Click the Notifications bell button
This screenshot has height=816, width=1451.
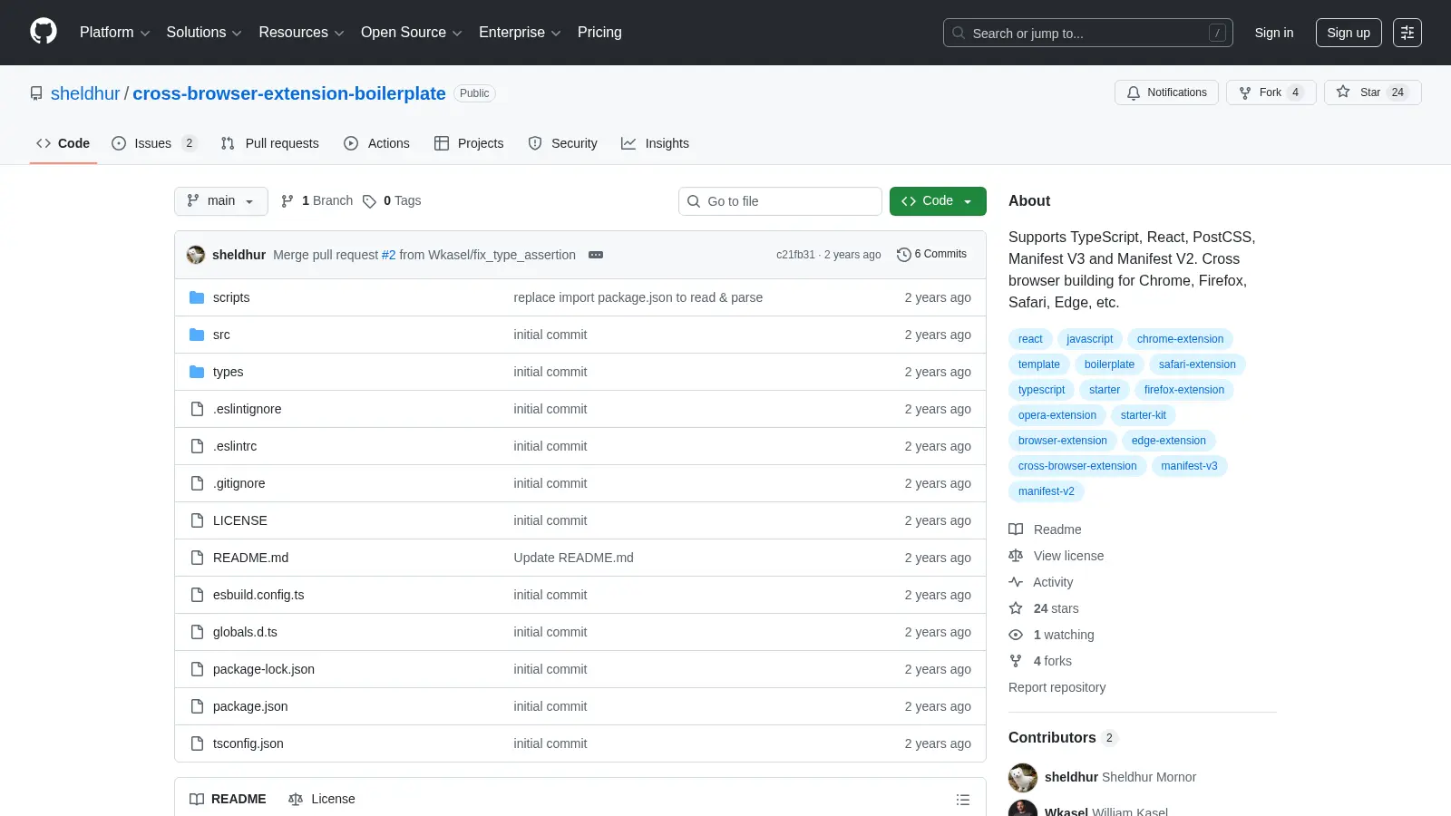pos(1166,92)
